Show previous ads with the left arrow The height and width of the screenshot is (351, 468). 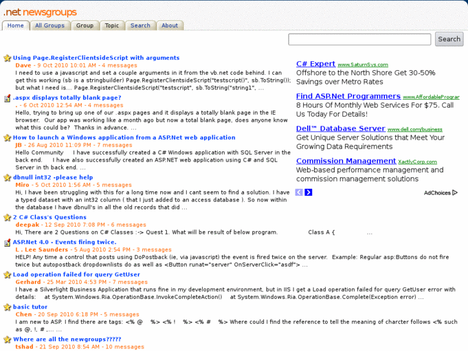pos(299,193)
